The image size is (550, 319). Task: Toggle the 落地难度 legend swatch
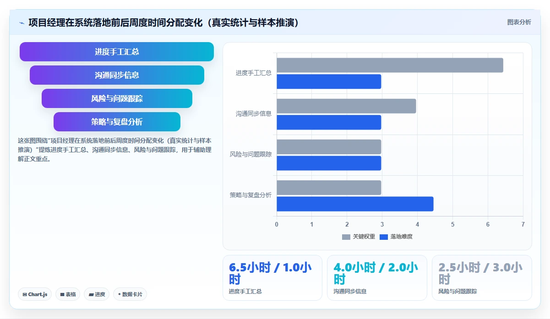tap(384, 237)
